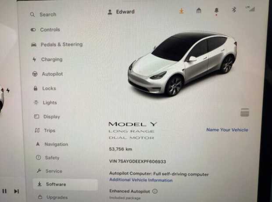Open Autopilot settings
This screenshot has height=202, width=272.
pos(47,74)
